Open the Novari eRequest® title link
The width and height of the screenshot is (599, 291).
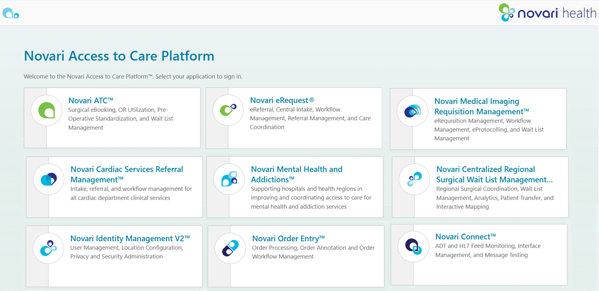[x=282, y=100]
